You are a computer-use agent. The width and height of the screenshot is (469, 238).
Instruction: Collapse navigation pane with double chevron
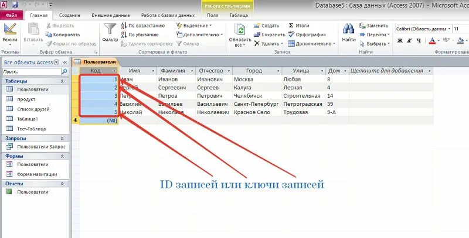[x=65, y=63]
